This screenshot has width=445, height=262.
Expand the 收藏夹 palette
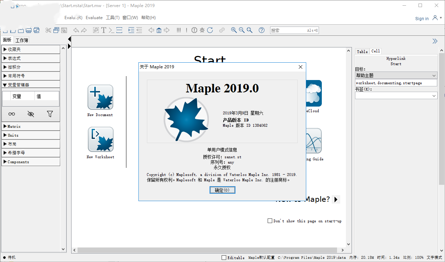tap(31, 49)
